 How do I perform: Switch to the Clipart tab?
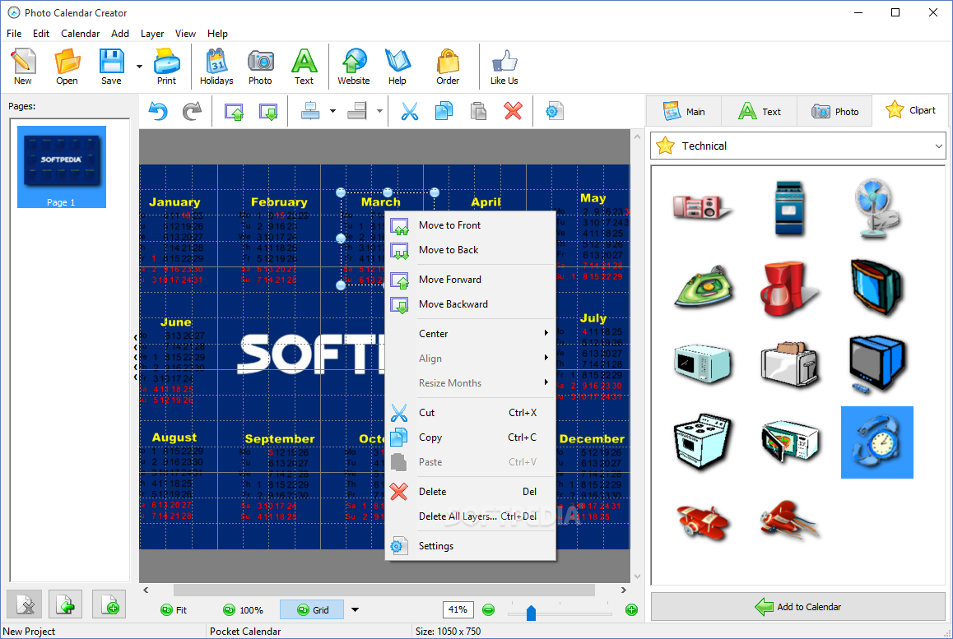pos(910,110)
